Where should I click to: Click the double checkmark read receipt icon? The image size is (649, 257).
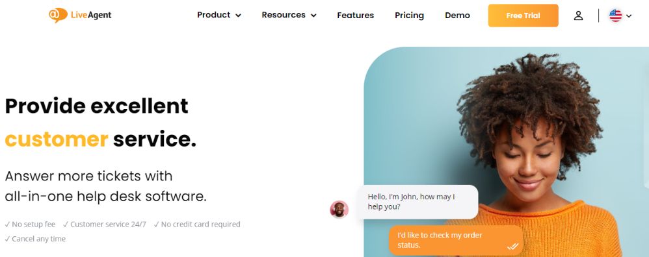pos(512,247)
